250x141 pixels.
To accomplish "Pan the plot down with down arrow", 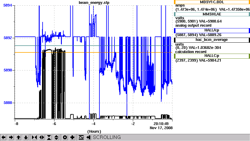I will tap(26, 137).
